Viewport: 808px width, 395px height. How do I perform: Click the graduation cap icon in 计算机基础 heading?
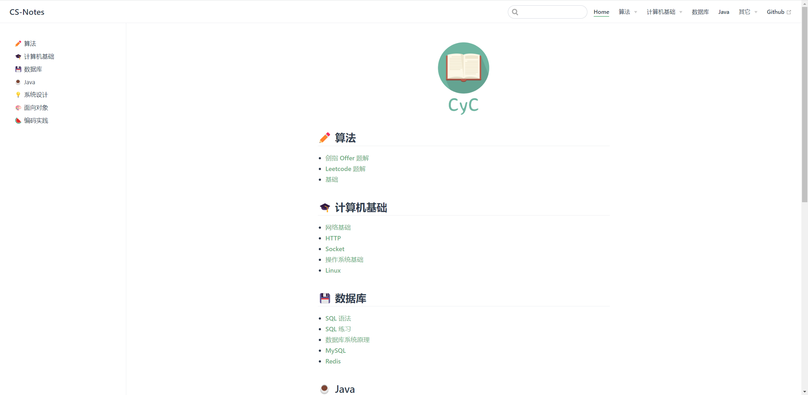point(325,207)
